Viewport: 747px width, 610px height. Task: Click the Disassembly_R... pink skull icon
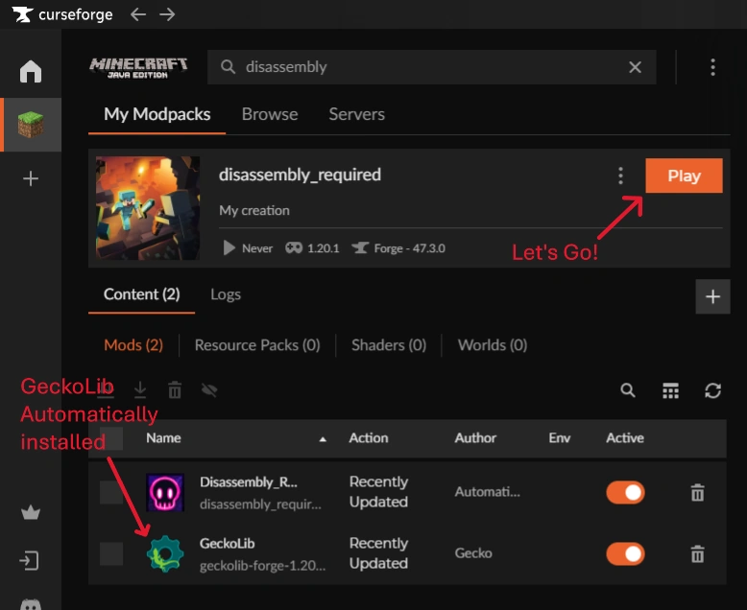tap(165, 492)
